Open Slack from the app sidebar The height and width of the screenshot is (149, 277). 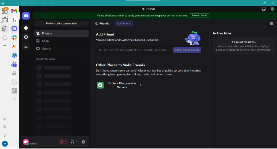14,37
